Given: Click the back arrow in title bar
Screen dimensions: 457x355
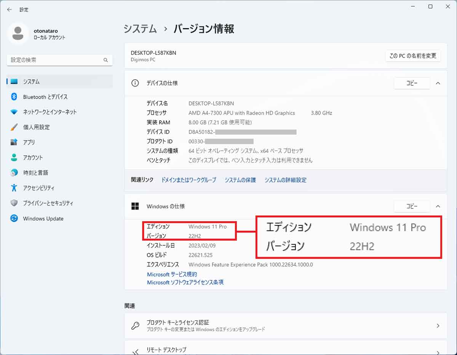Looking at the screenshot, I should 10,10.
